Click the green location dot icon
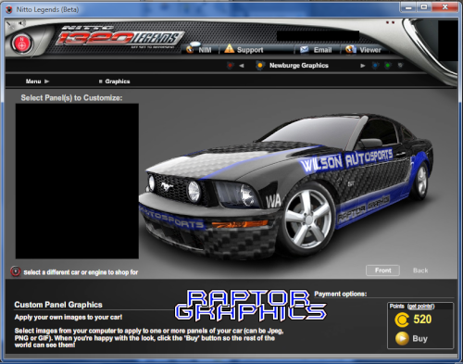This screenshot has width=463, height=364. (x=388, y=66)
